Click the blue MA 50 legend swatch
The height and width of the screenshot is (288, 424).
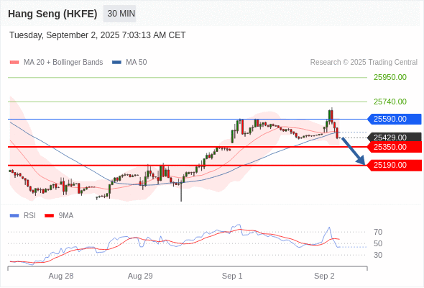click(x=116, y=63)
